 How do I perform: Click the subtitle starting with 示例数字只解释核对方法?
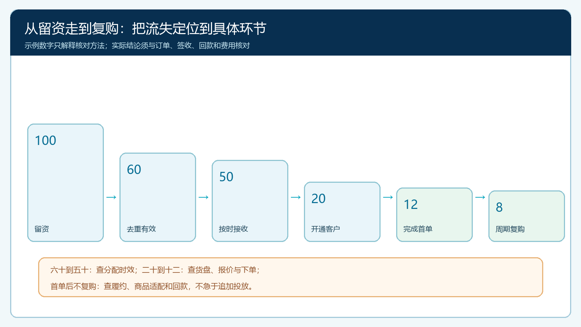[x=137, y=45]
